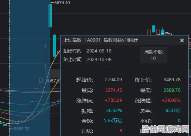Click the left dashed range boundary line
The width and height of the screenshot is (191, 136).
point(10,68)
